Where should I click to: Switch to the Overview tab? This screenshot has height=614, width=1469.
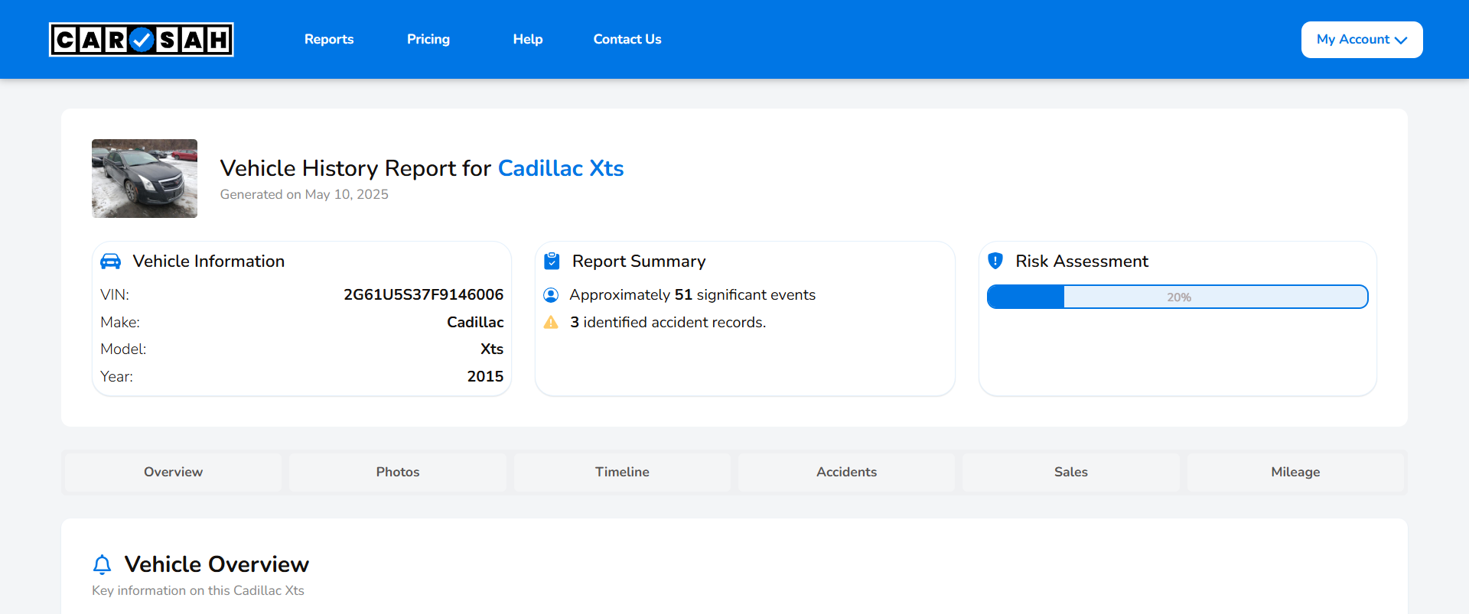coord(174,473)
